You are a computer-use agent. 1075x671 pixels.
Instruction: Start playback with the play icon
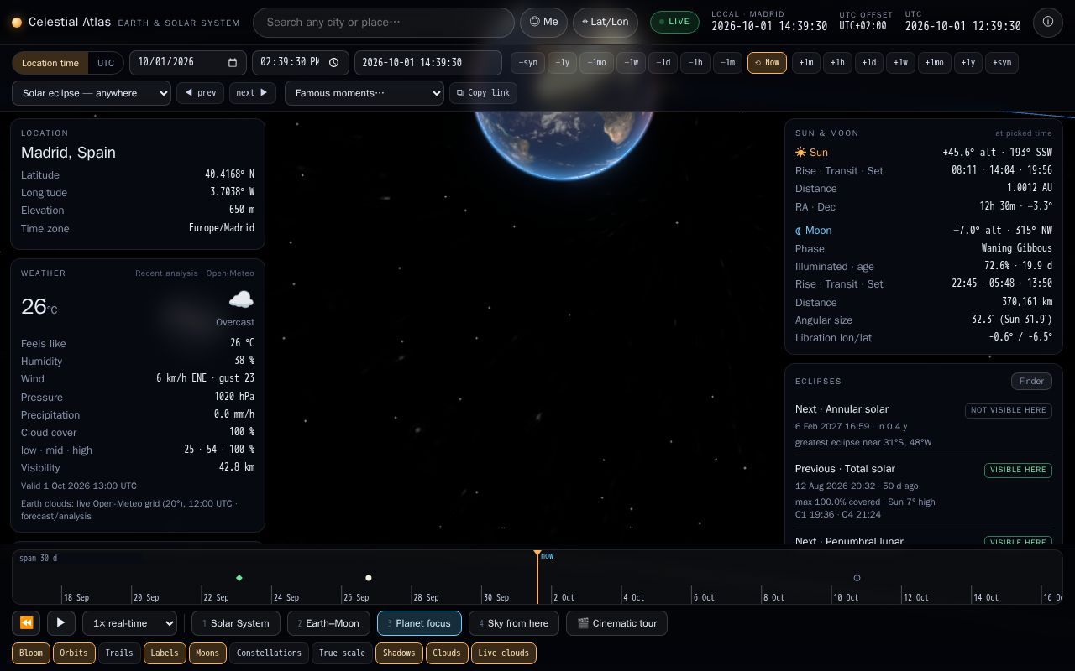(x=60, y=623)
